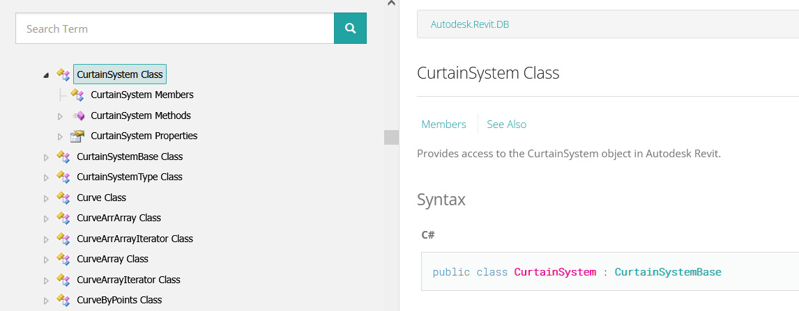Jump to the See Also link
The height and width of the screenshot is (311, 799).
(x=506, y=124)
